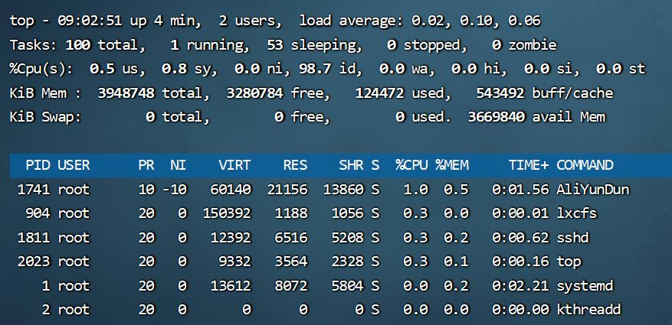Image resolution: width=672 pixels, height=325 pixels.
Task: Click the '1 running' tasks count
Action: [x=206, y=45]
